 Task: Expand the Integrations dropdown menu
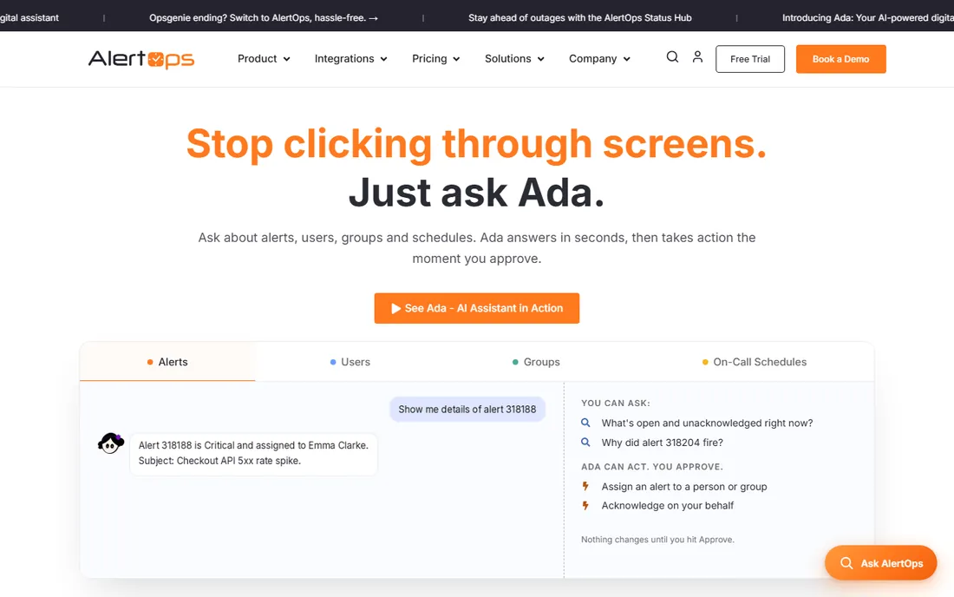point(350,59)
